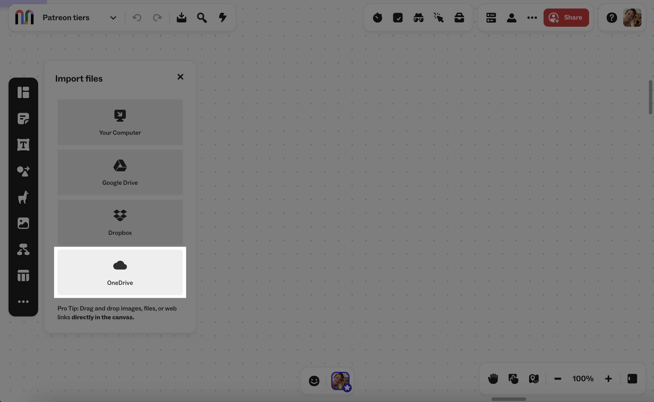Select the Line/connector tool in the sidebar
Screen dimensions: 654x402
pos(23,171)
